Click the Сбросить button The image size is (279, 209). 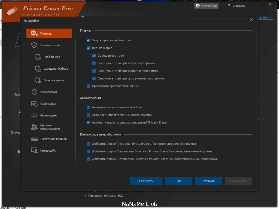(x=146, y=181)
